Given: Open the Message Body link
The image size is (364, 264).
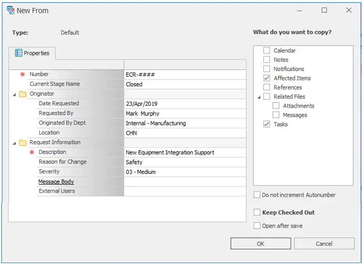Looking at the screenshot, I should 56,182.
